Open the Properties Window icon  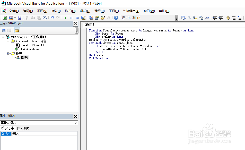(97, 18)
